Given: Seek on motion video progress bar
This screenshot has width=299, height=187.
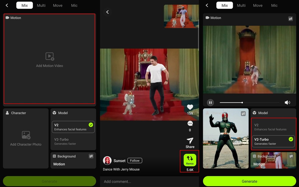Looking at the screenshot, I should pos(249,102).
